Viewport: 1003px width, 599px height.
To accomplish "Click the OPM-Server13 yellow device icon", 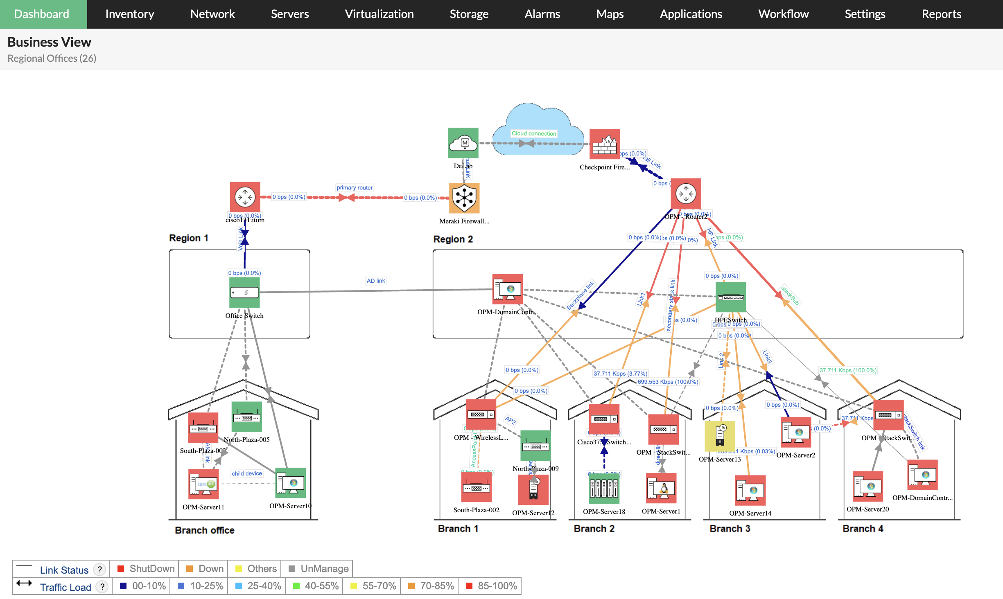I will (720, 436).
